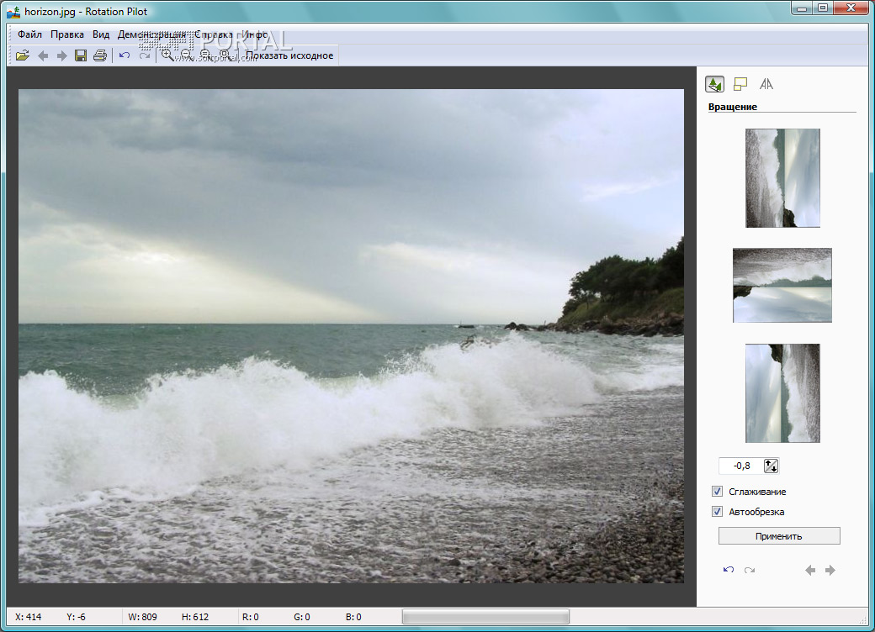Disable the Сглаживание checkbox

tap(717, 492)
